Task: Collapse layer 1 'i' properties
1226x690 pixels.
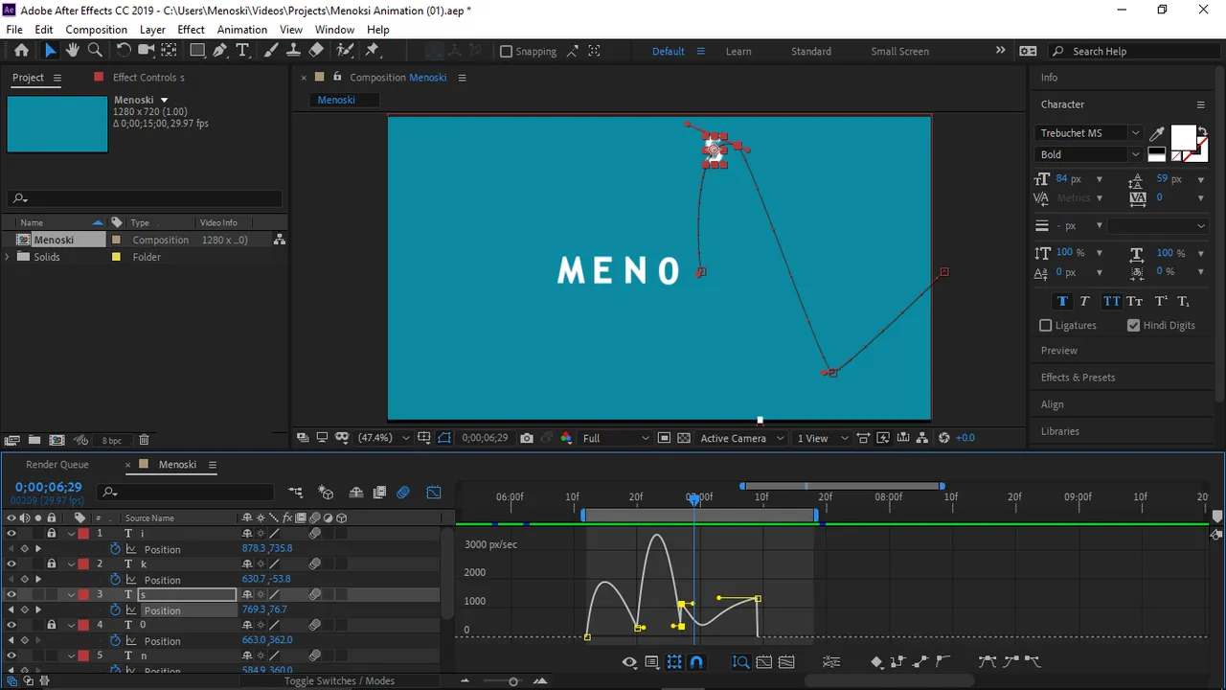Action: coord(71,533)
